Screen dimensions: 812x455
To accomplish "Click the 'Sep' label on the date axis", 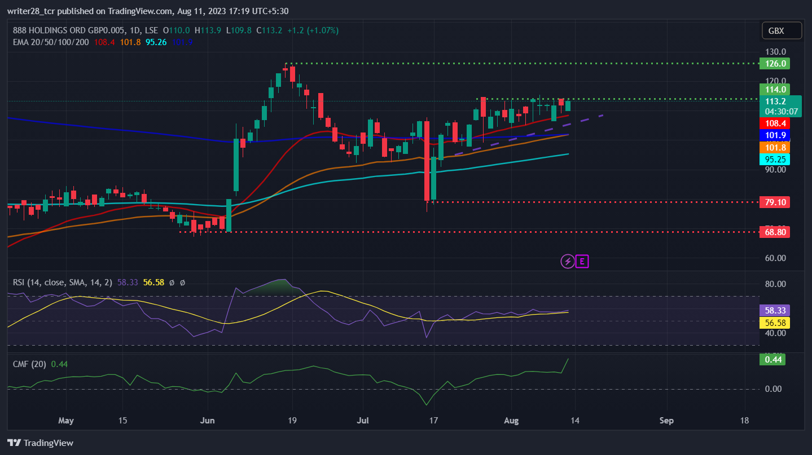I will coord(666,421).
